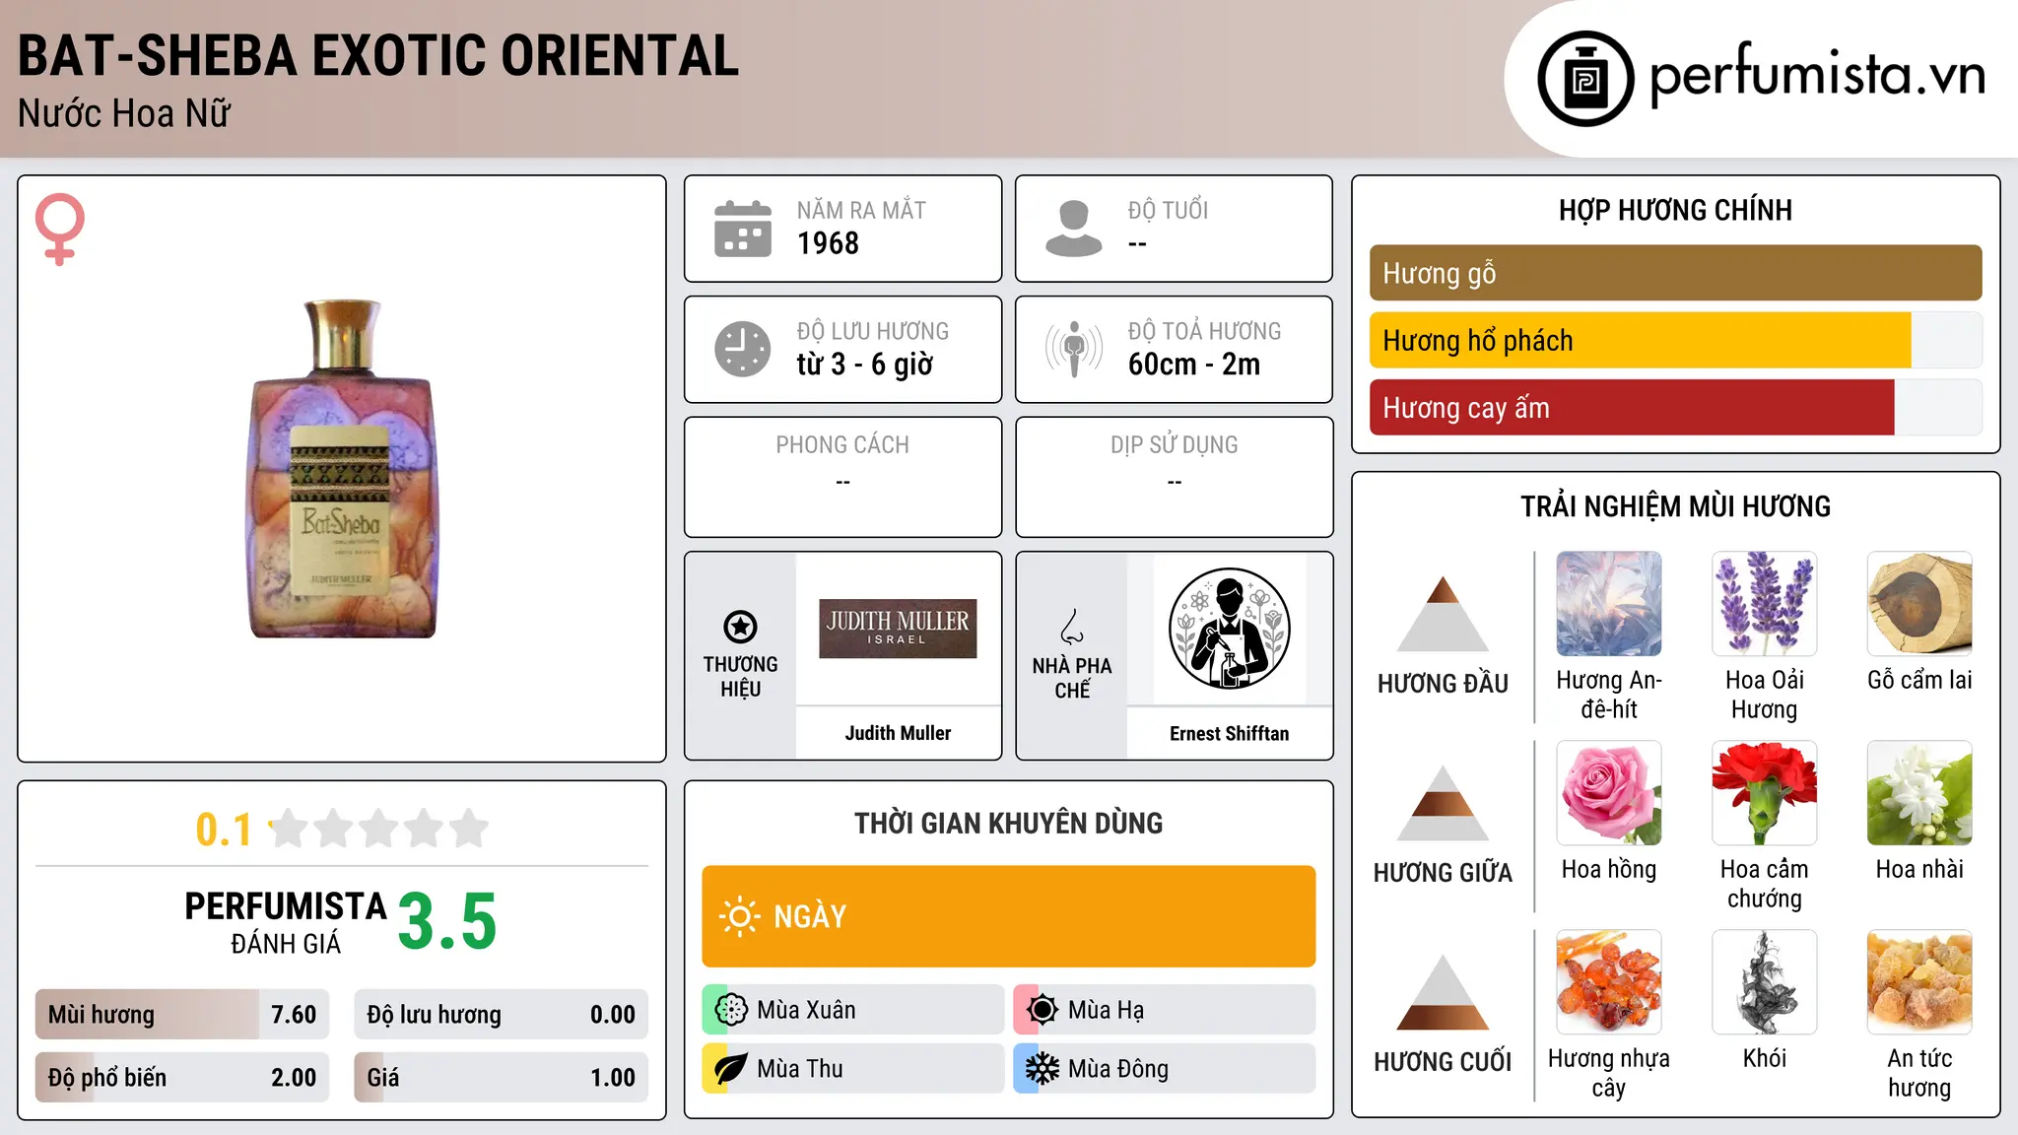Click the Hợp hương chính heading

point(1675,210)
